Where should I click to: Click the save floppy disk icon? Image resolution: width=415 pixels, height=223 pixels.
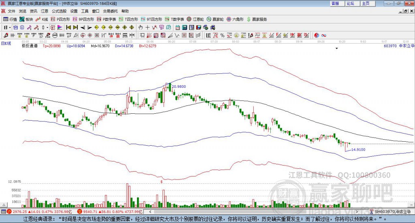[x=199, y=28]
